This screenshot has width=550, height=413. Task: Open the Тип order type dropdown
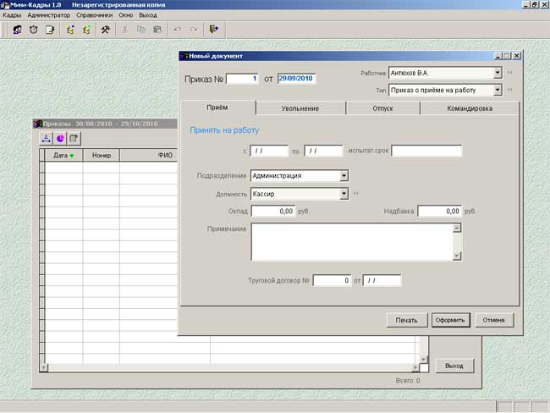[498, 91]
